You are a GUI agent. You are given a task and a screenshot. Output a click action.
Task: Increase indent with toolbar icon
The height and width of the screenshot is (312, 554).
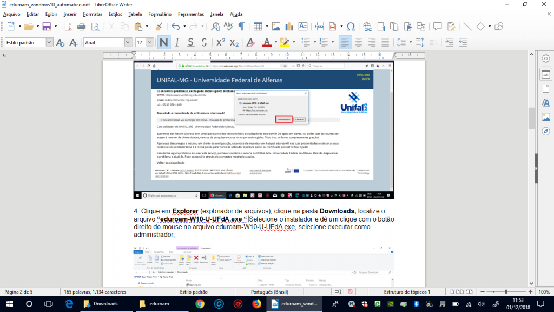tap(450, 42)
